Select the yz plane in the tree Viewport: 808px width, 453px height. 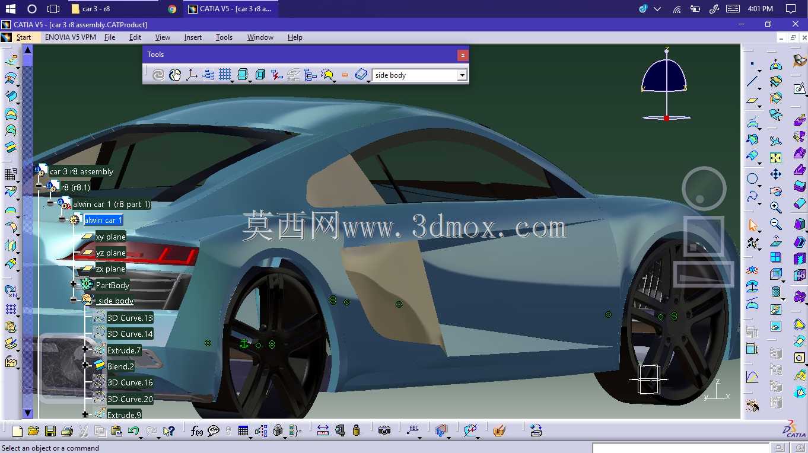point(110,253)
